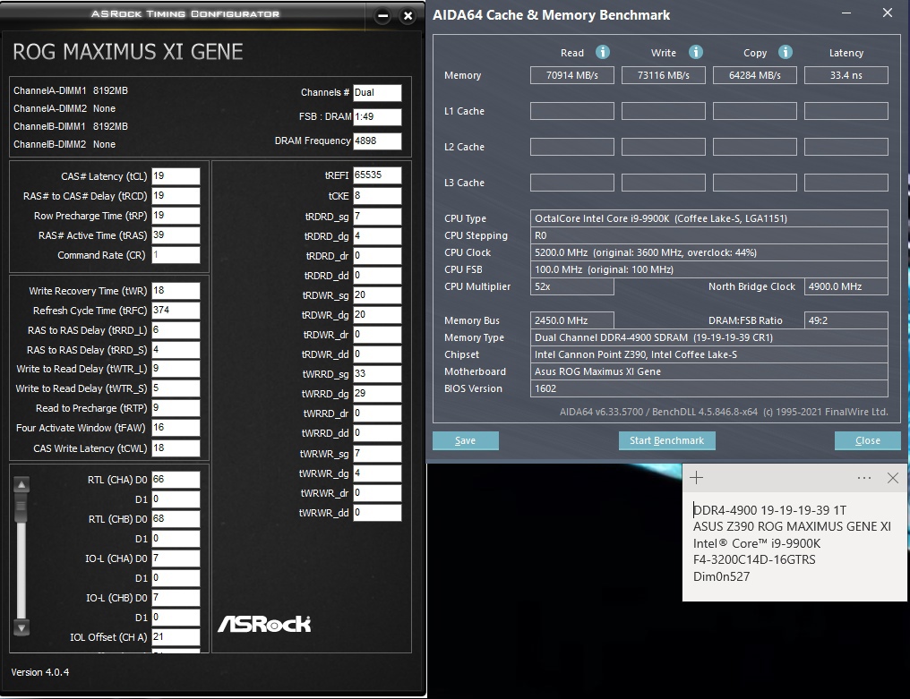Click the DRAM:FSB Ratio value 49:2

[846, 320]
